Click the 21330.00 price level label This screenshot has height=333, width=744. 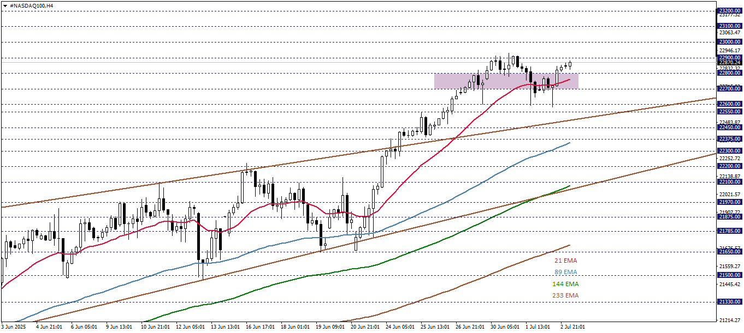[730, 301]
